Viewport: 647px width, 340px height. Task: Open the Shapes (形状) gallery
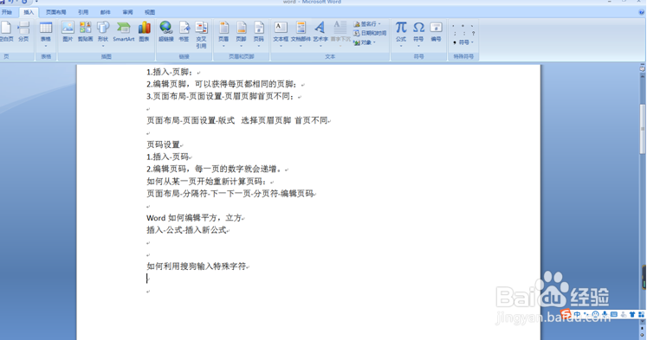103,32
